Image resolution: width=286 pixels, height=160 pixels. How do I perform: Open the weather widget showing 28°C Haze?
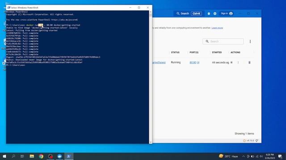point(228,156)
